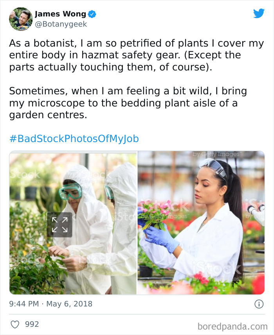Click the blue verified badge
This screenshot has width=274, height=335.
(x=92, y=14)
